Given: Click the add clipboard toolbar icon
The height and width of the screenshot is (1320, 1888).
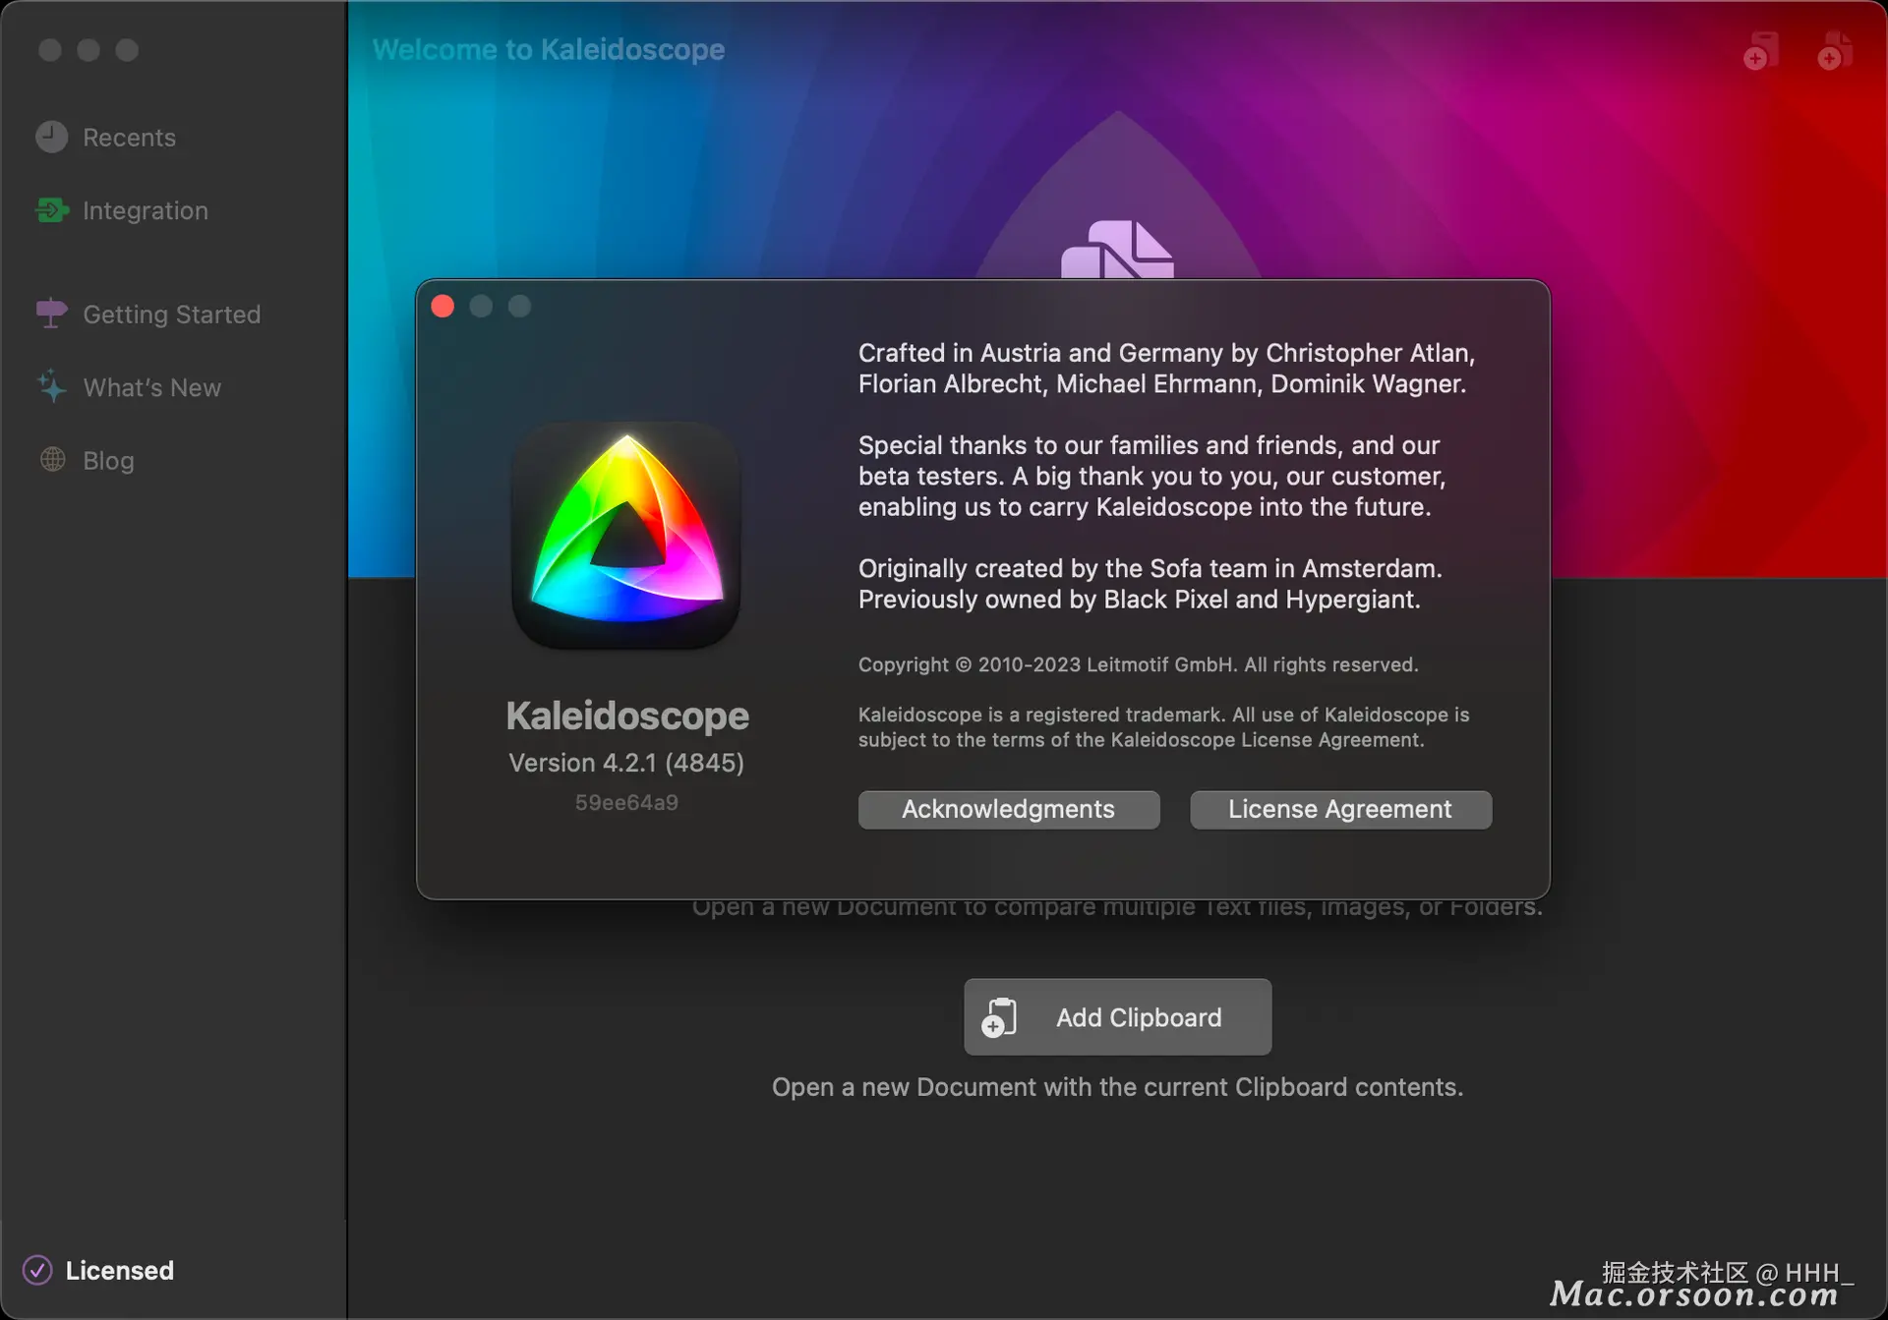Looking at the screenshot, I should (x=1760, y=51).
